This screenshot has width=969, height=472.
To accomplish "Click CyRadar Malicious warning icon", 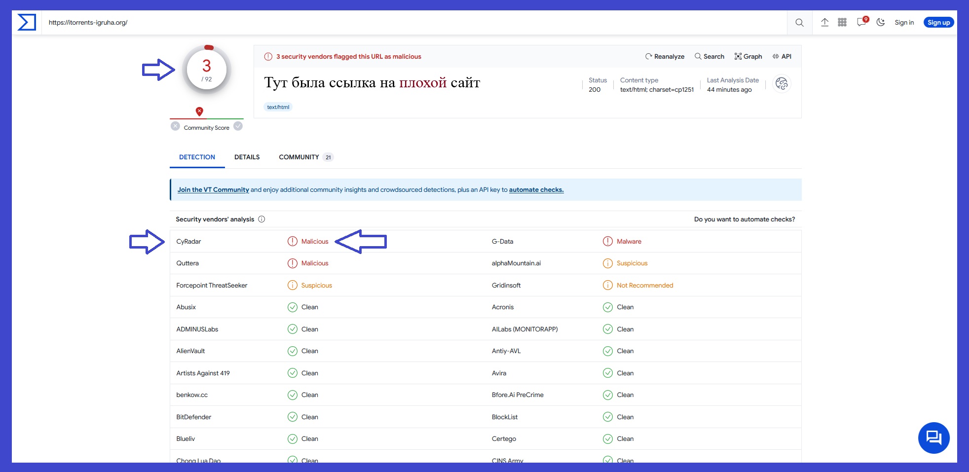I will [x=293, y=241].
